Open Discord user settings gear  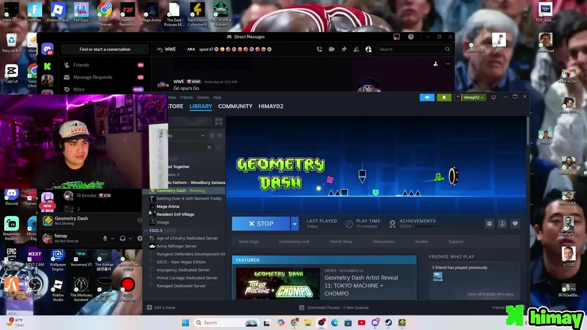pos(140,238)
